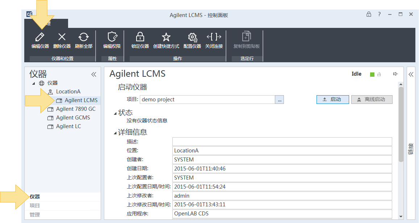This screenshot has width=419, height=223.
Task: Click 上次配置日期 field 2015-06-01T11:54:24
Action: tap(282, 187)
